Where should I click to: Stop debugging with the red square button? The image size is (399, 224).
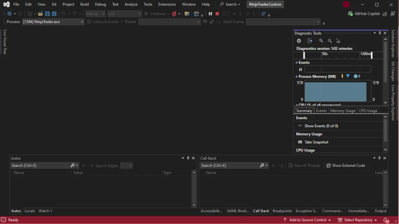(x=217, y=14)
